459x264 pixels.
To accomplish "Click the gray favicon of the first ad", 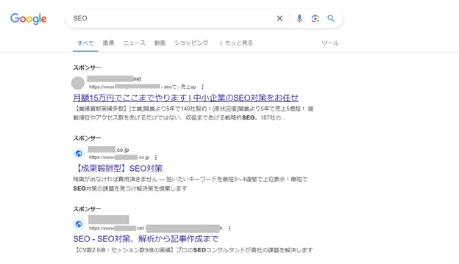I will point(78,83).
